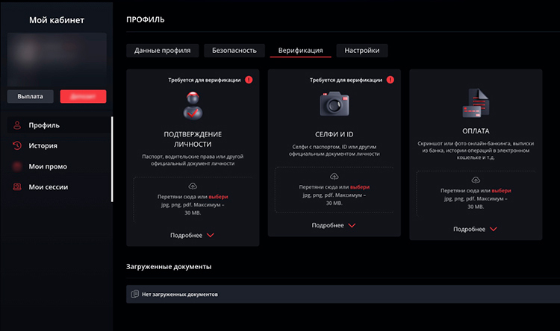
Task: Click the red alert icon on Selfie card
Action: [x=391, y=80]
